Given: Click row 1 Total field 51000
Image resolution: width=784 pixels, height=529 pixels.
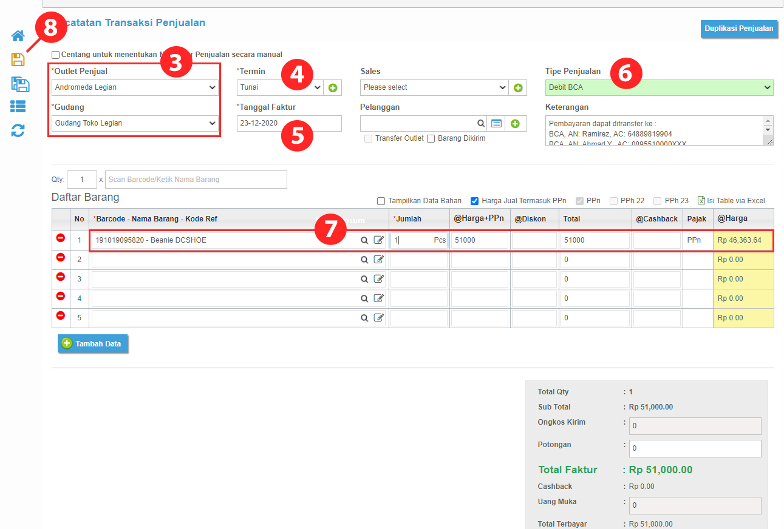Looking at the screenshot, I should [595, 240].
